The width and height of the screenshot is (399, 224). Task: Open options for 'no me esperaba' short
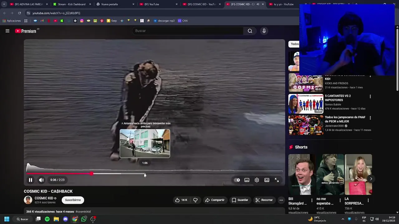pos(340,200)
